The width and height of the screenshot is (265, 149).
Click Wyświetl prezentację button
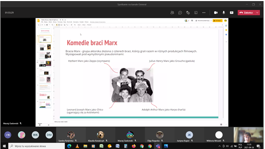pyautogui.click(x=202, y=21)
